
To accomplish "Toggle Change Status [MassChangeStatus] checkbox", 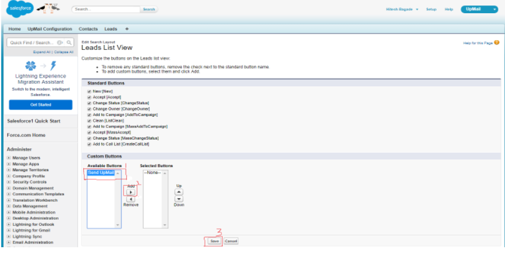I will 89,138.
